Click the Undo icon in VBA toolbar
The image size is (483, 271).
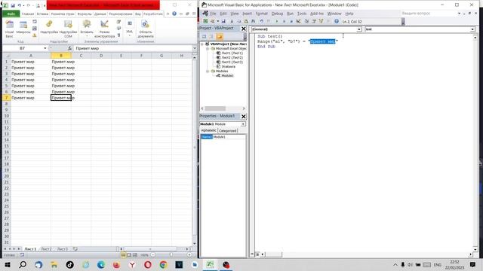(262, 21)
